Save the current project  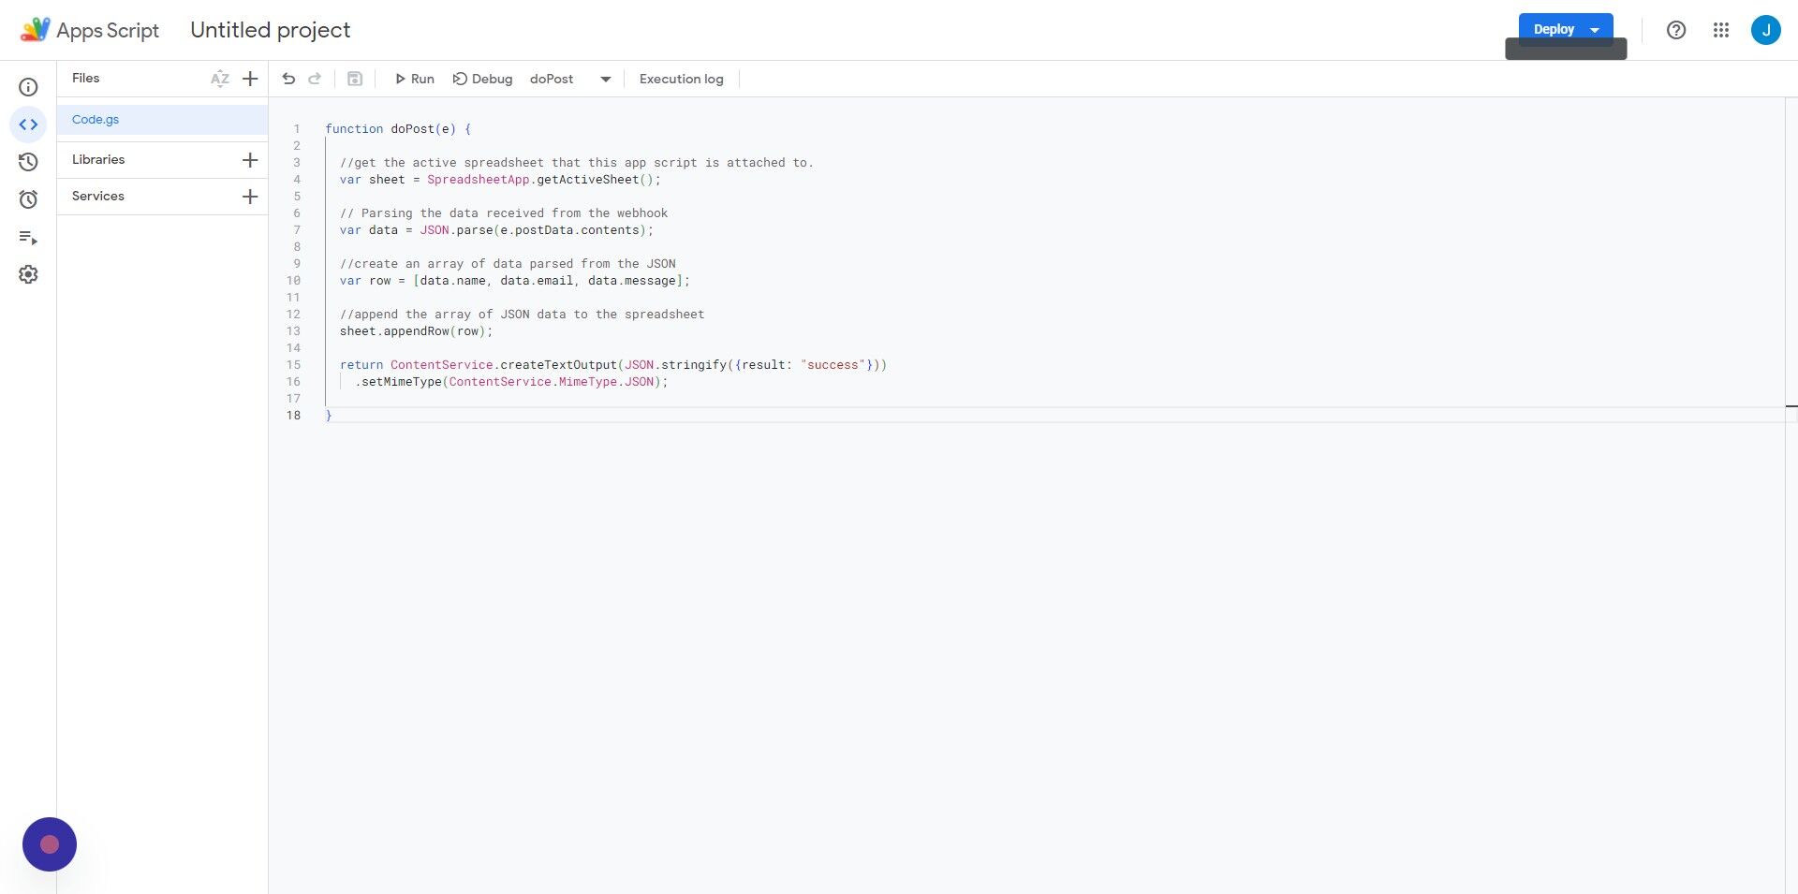click(x=354, y=79)
